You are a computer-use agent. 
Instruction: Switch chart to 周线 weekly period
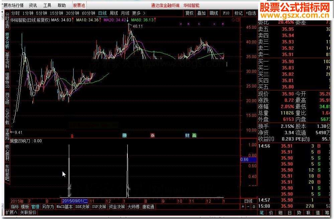click(x=114, y=13)
